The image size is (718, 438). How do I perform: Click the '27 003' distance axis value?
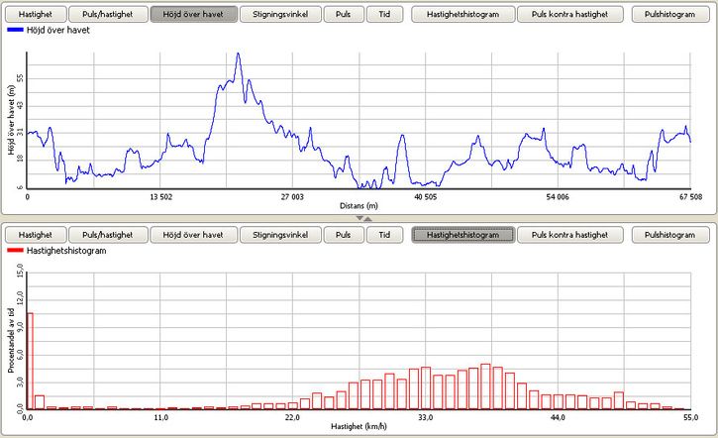(292, 197)
